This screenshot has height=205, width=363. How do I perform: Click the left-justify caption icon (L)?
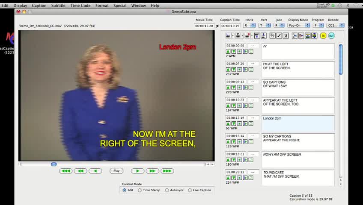(x=228, y=35)
